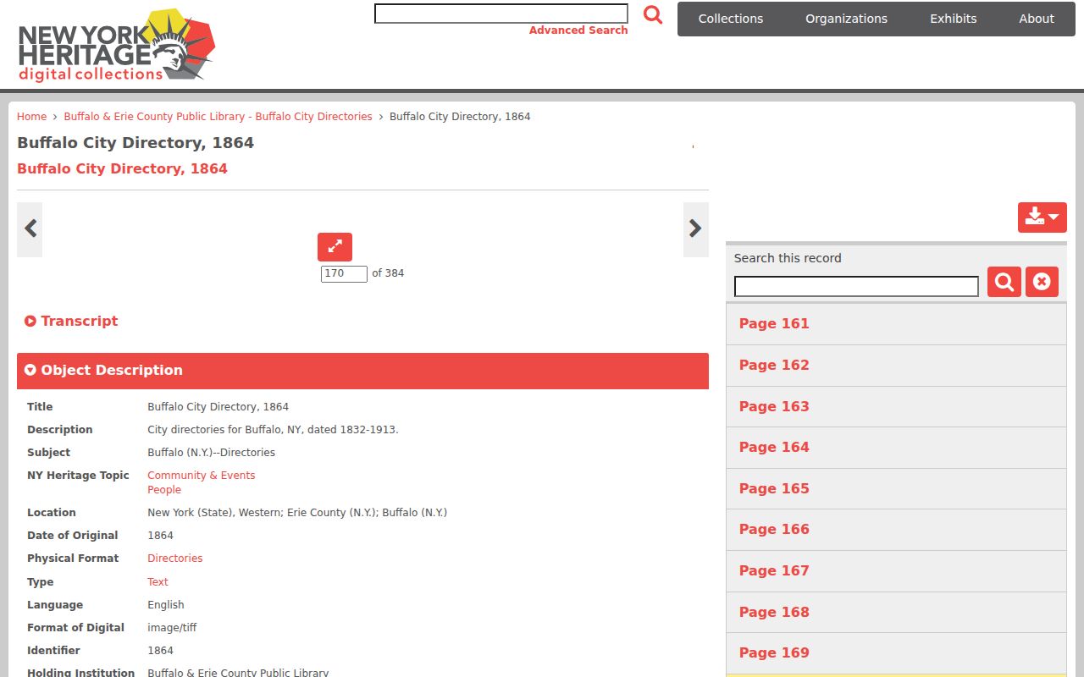Expand image viewer to fullscreen
The height and width of the screenshot is (677, 1084).
tap(335, 246)
